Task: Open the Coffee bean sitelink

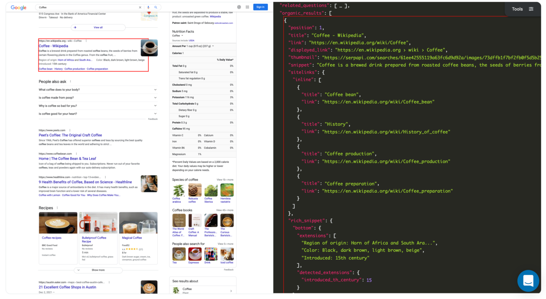Action: pos(45,69)
